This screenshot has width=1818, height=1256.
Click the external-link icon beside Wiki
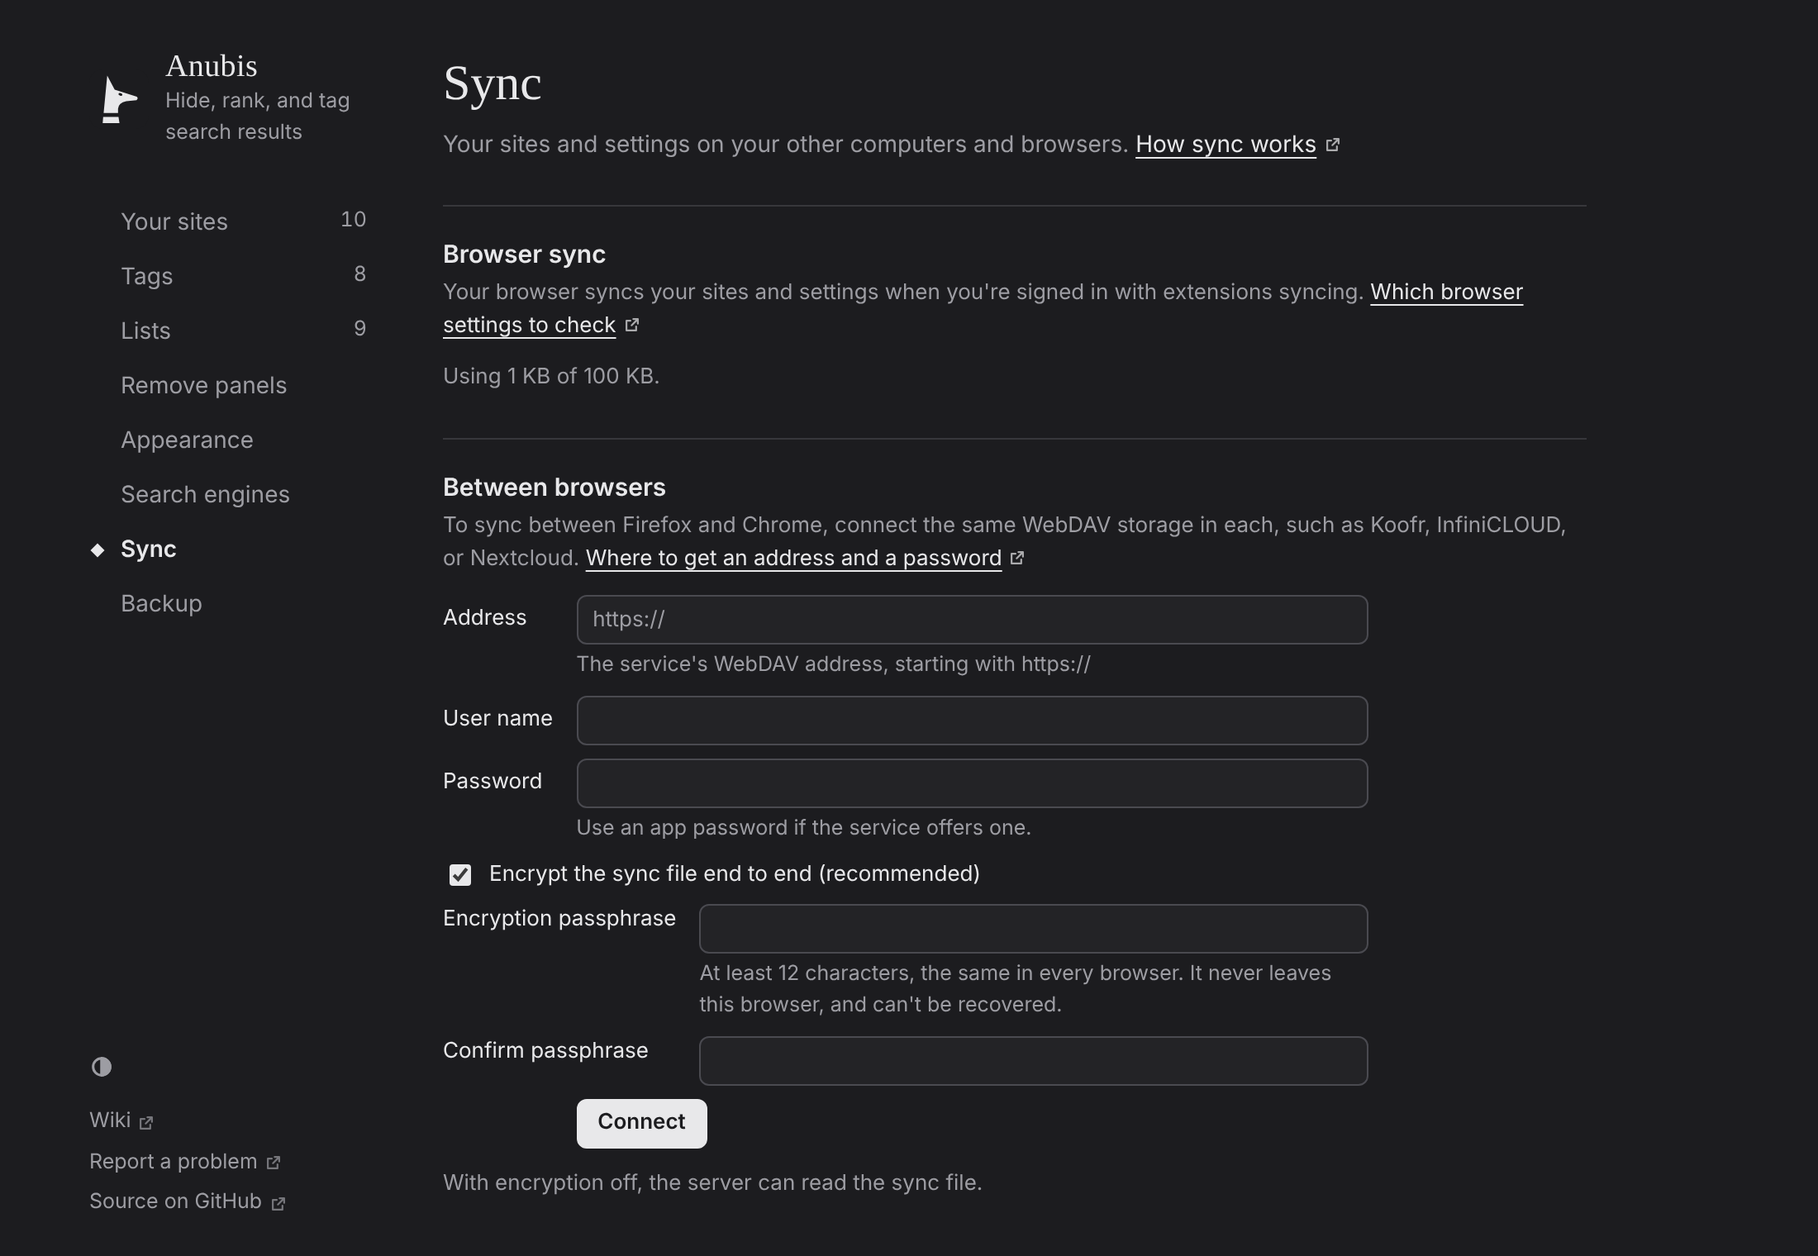pyautogui.click(x=146, y=1122)
